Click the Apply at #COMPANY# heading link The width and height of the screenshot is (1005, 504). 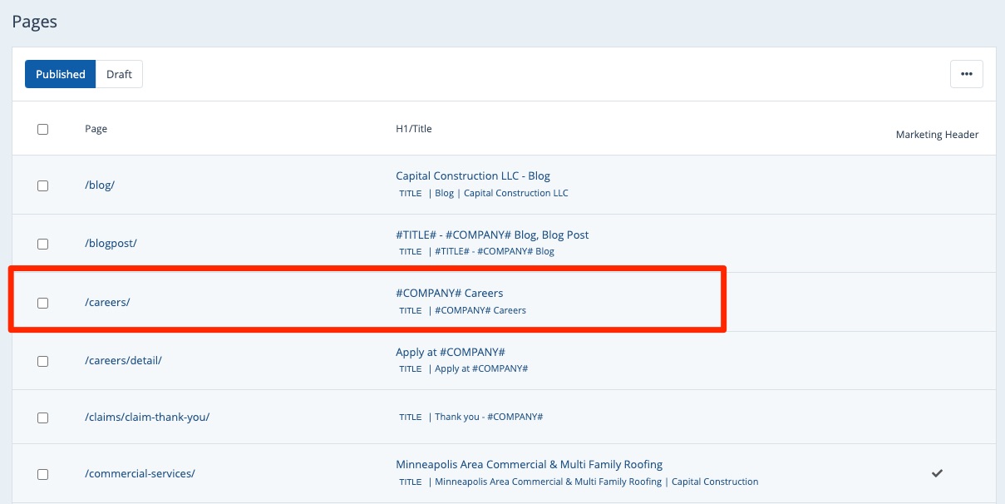(450, 352)
